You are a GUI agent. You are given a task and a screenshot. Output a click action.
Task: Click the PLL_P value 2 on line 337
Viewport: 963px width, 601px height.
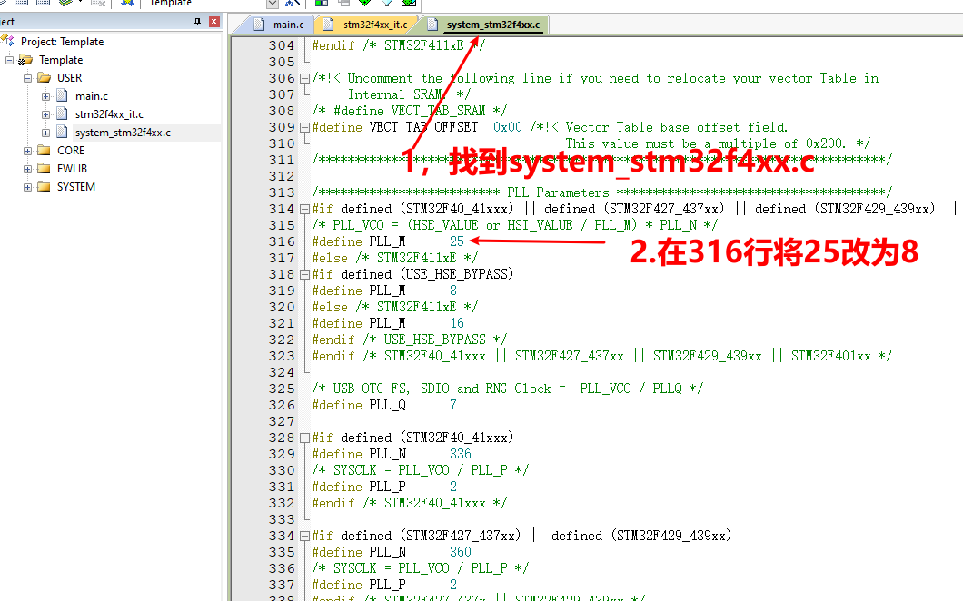click(453, 585)
